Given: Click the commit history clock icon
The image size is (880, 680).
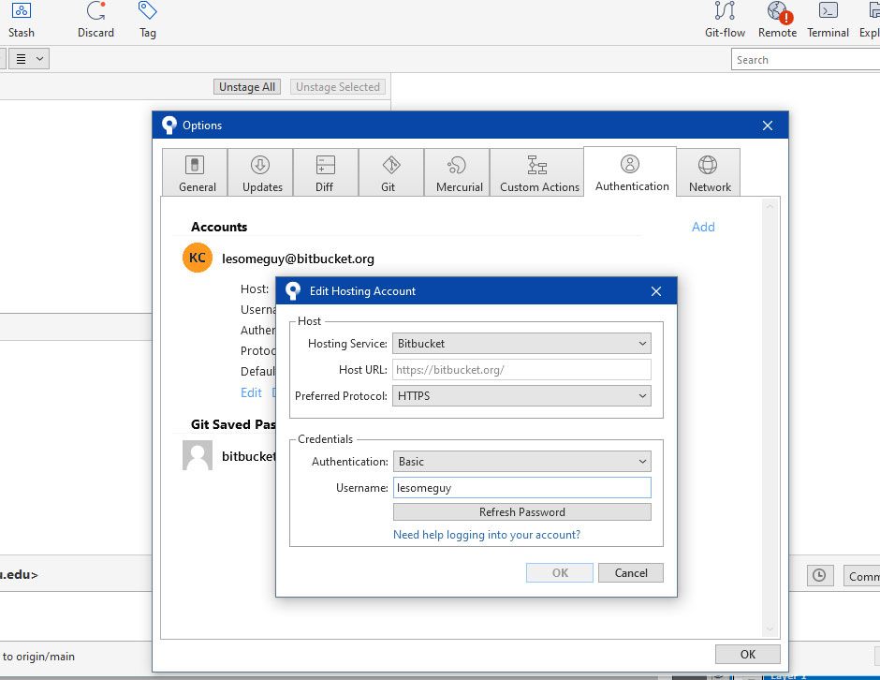Looking at the screenshot, I should click(x=819, y=575).
